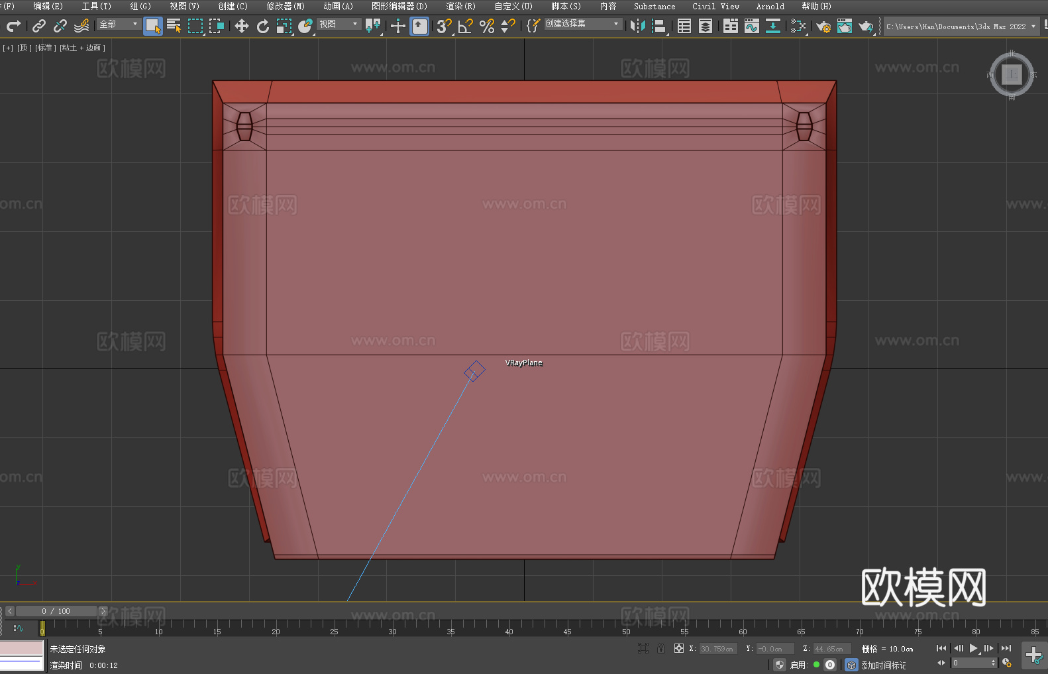Click Edit Named Selection Sets icon
This screenshot has width=1048, height=674.
533,26
